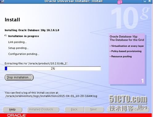
Task: Select the 'Link pending...' status text
Action: [18, 42]
